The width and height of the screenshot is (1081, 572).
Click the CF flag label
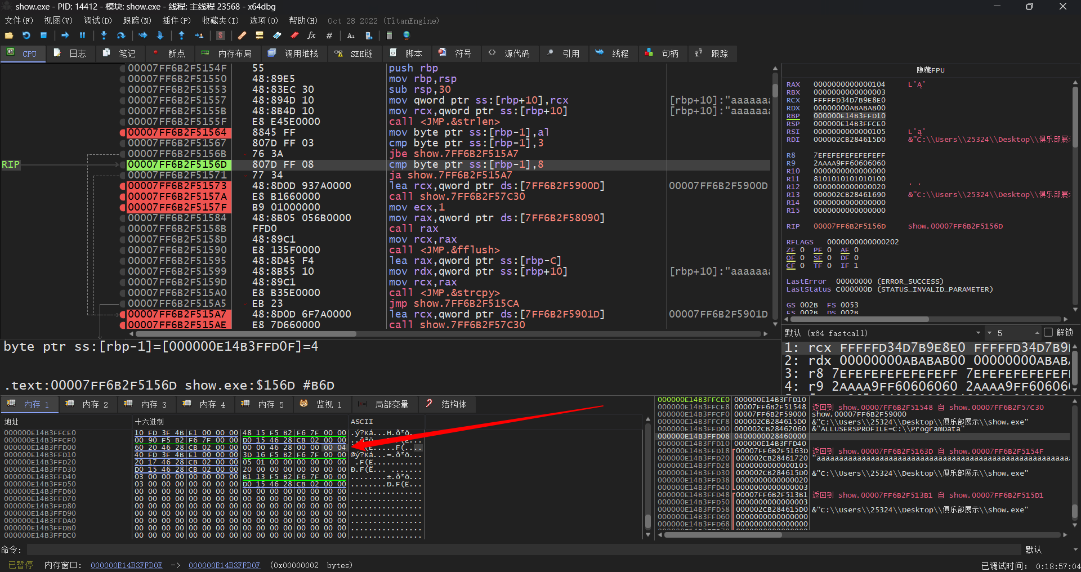(x=790, y=266)
